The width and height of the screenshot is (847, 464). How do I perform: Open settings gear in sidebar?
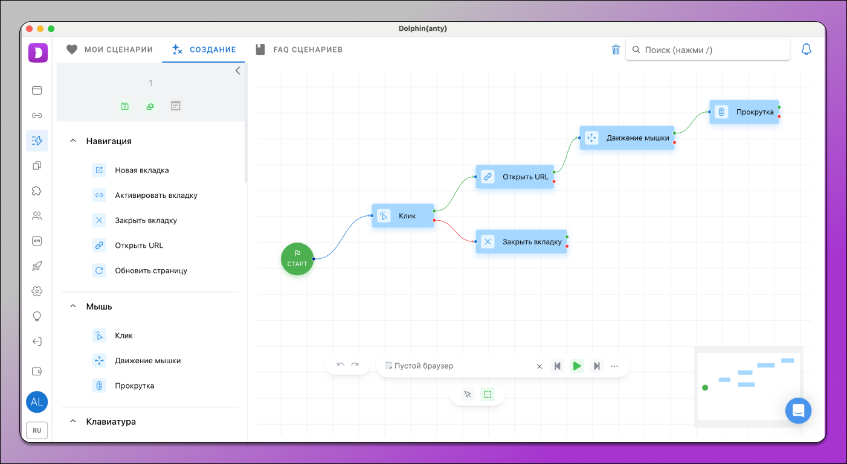pos(37,291)
